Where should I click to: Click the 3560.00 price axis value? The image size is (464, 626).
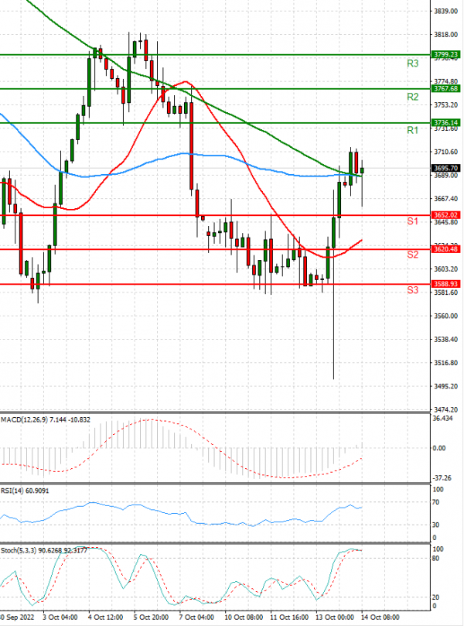445,316
